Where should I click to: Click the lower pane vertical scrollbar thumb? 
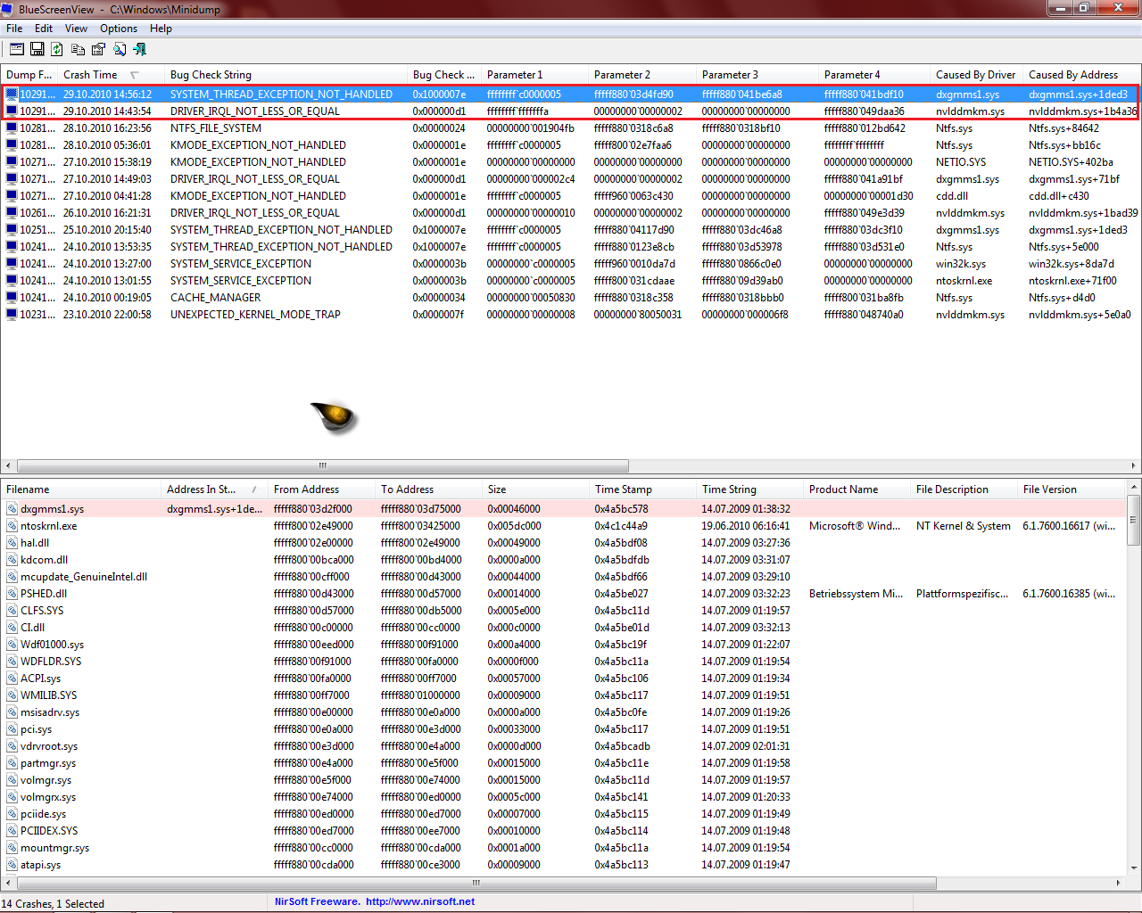[x=1134, y=520]
